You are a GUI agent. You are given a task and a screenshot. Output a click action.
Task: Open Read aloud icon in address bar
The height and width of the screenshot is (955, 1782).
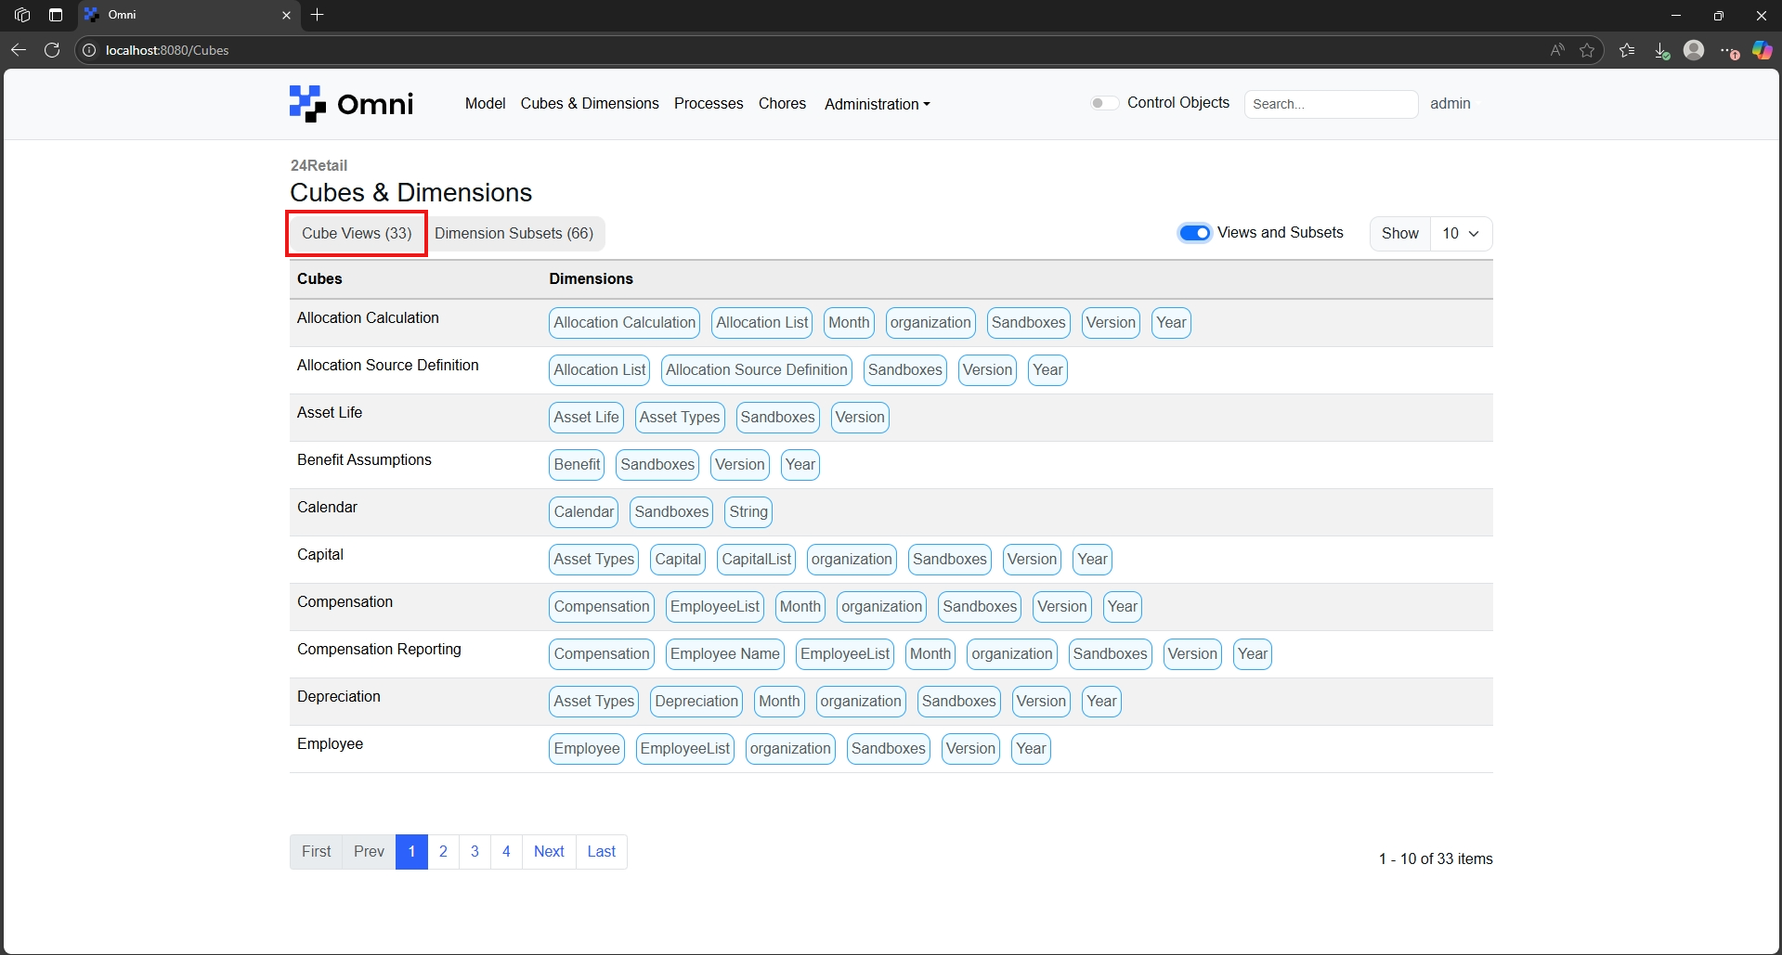1557,50
